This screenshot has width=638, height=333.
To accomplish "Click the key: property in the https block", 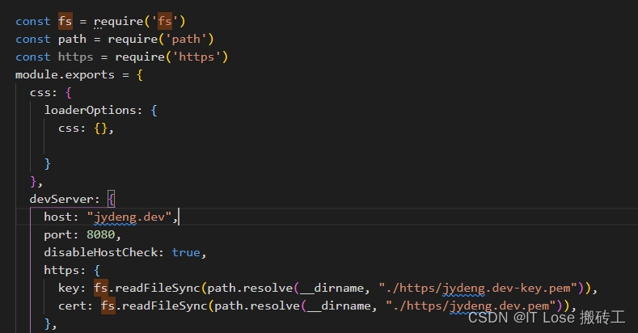I will pos(72,289).
